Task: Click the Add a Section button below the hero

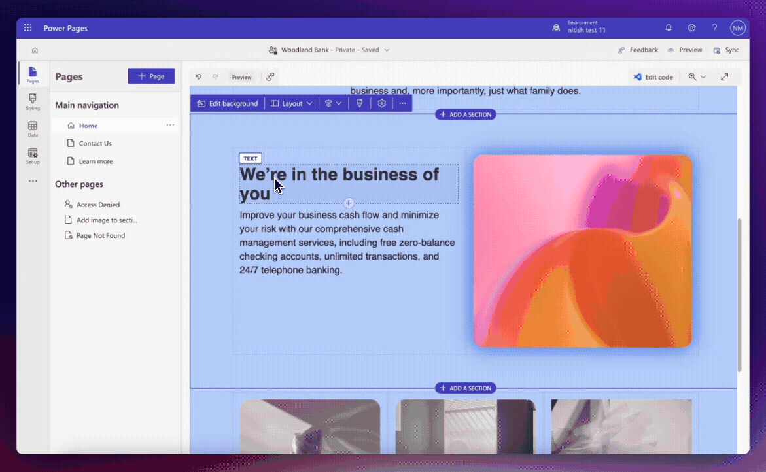Action: [x=466, y=388]
